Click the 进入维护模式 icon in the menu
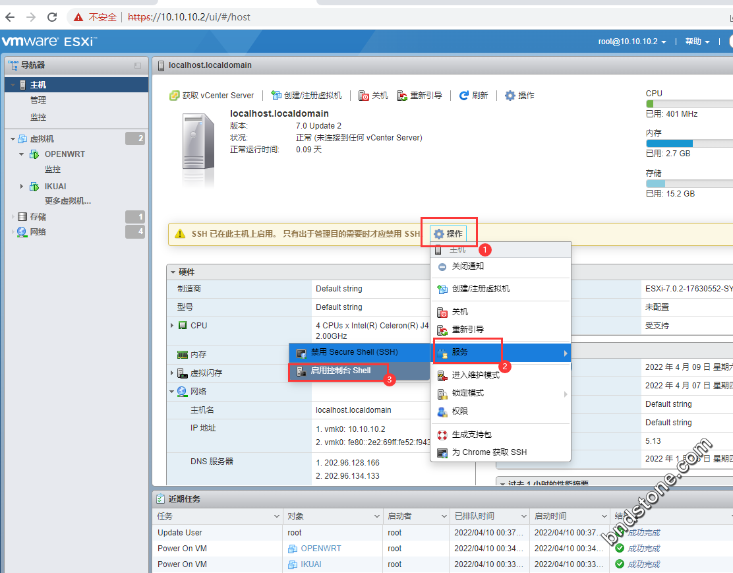 [442, 376]
